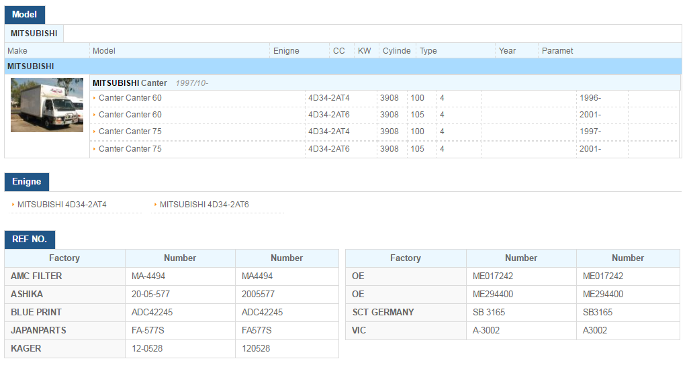Select reference number SB 3165
The image size is (689, 367).
coord(521,312)
